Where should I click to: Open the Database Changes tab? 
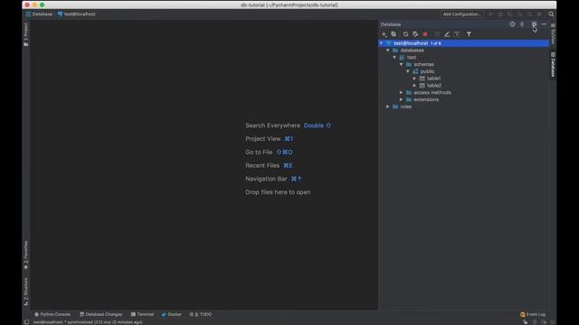click(x=100, y=314)
